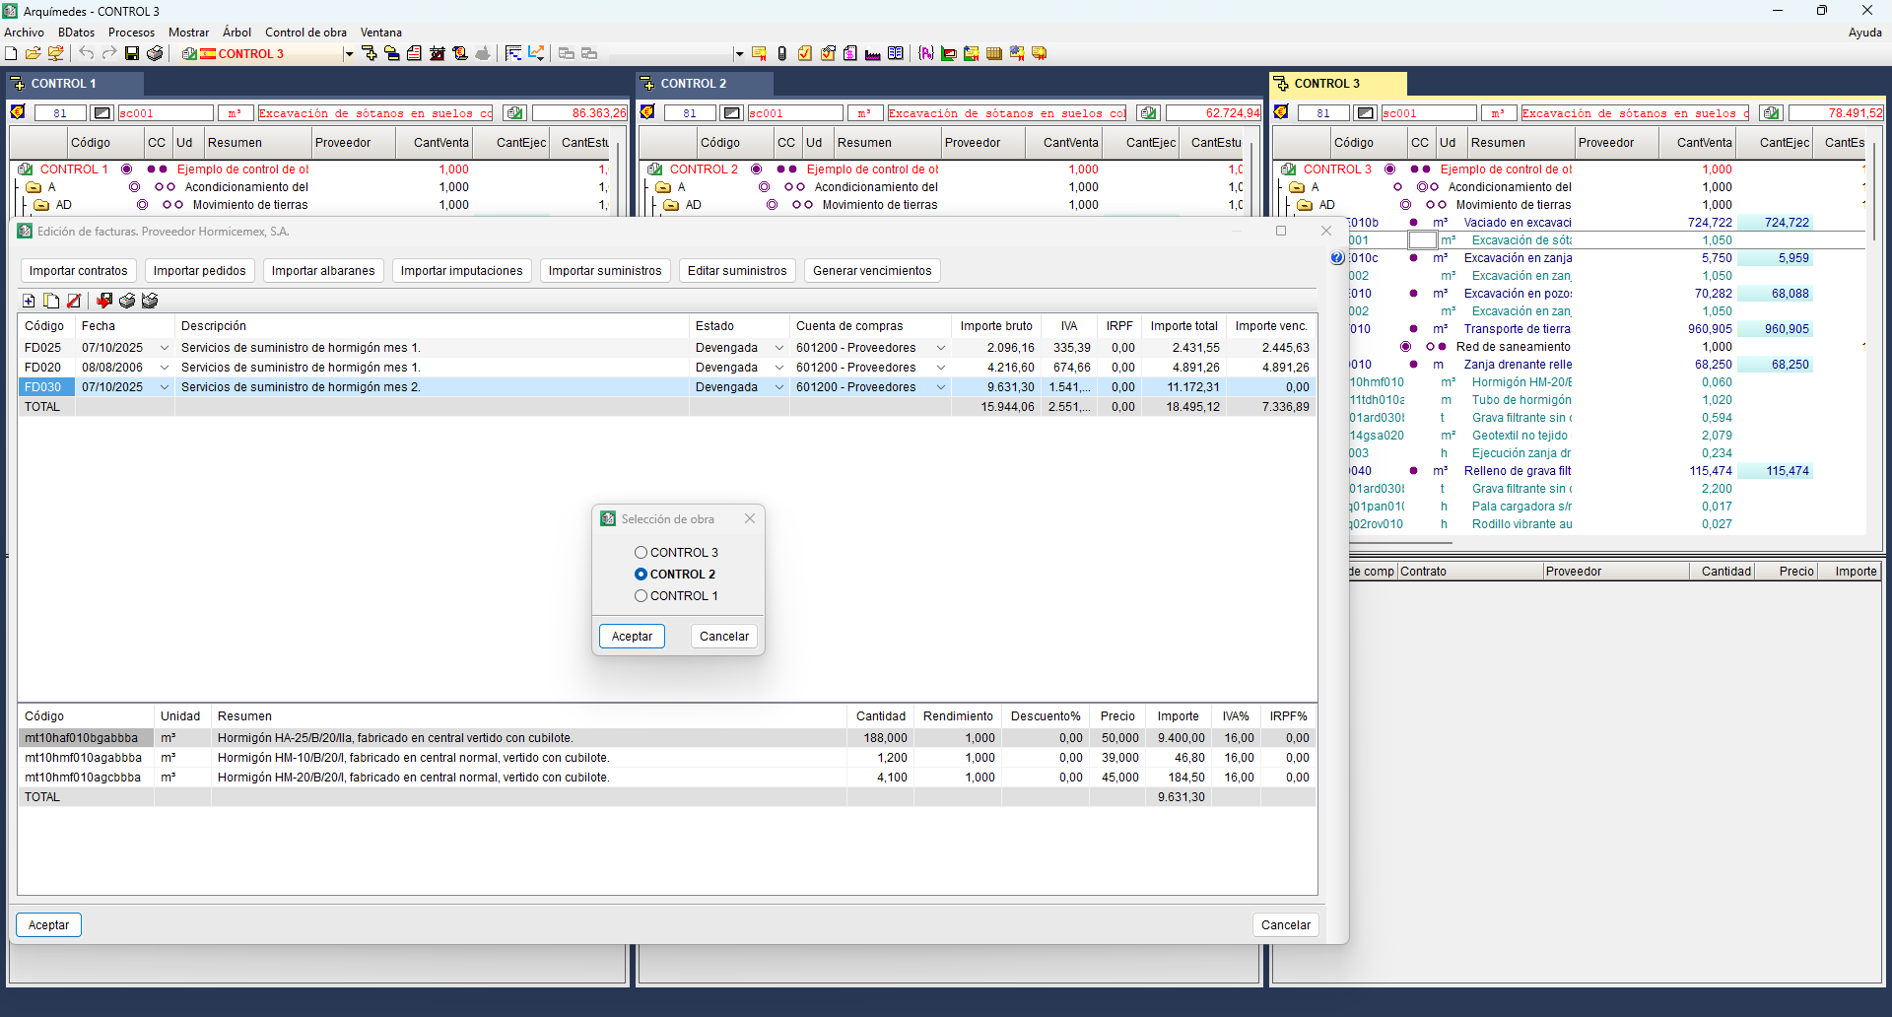Open the date dropdown for invoice FD025

(164, 348)
